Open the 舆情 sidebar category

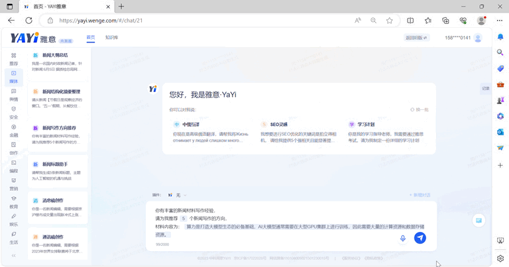(x=14, y=95)
